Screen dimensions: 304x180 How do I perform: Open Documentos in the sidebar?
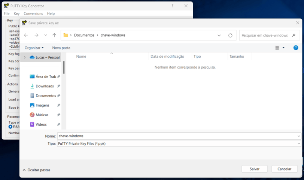tap(43, 96)
